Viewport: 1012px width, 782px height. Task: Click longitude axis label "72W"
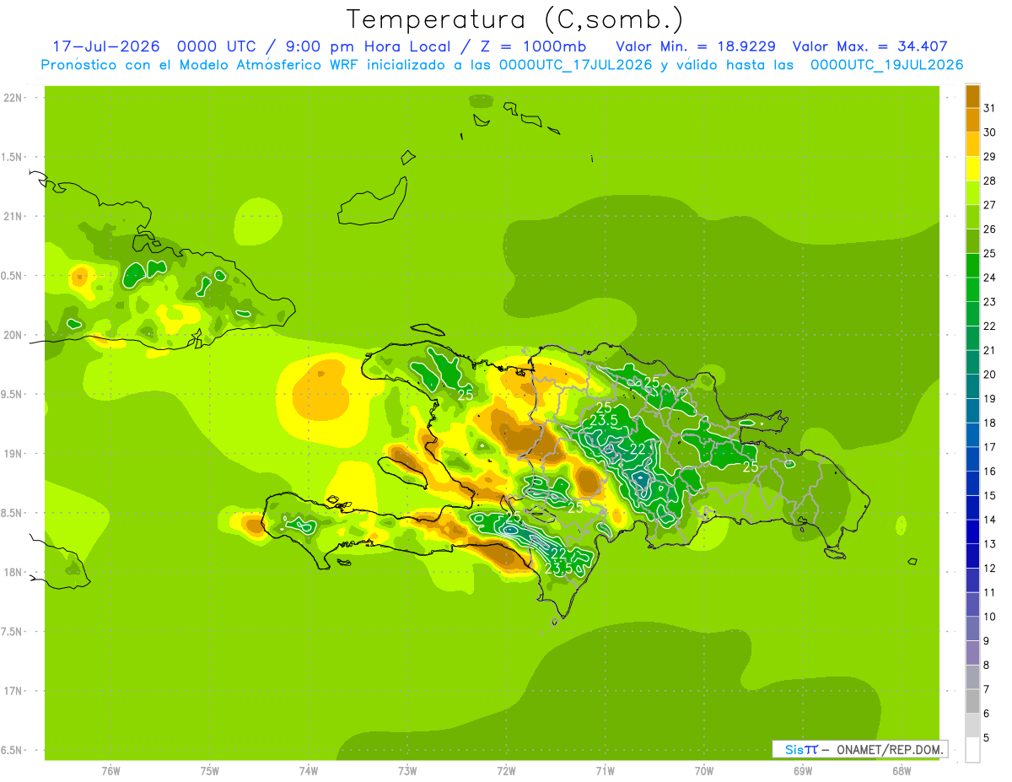[x=507, y=770]
